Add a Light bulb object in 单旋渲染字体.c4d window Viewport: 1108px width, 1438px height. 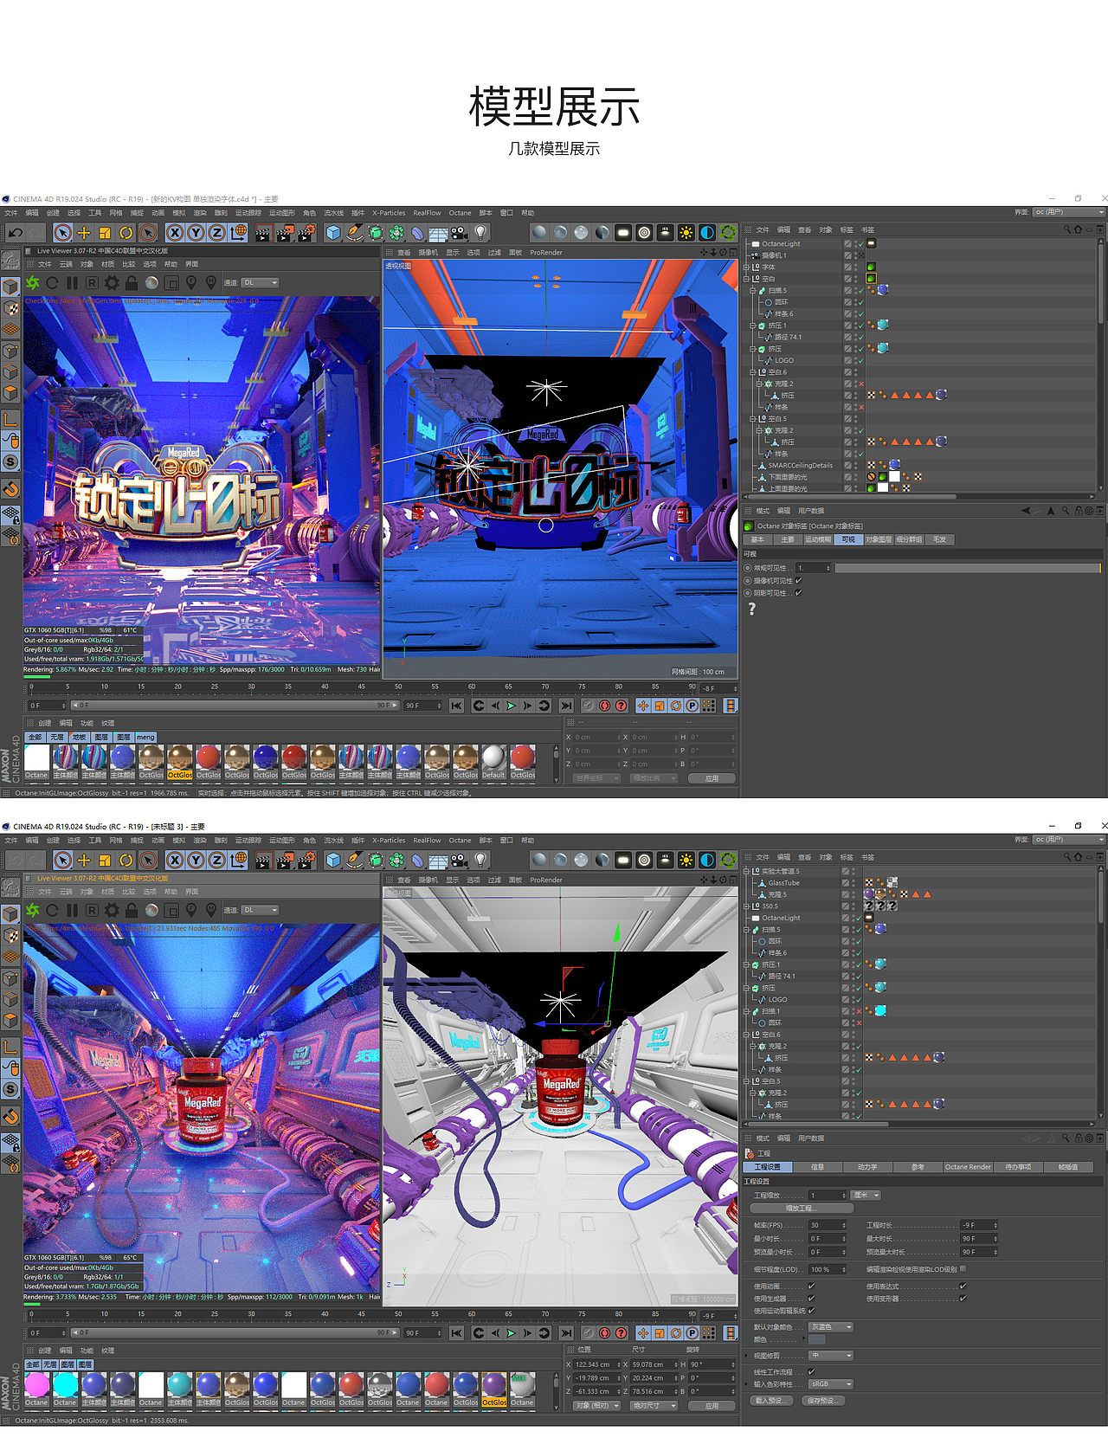tap(480, 232)
